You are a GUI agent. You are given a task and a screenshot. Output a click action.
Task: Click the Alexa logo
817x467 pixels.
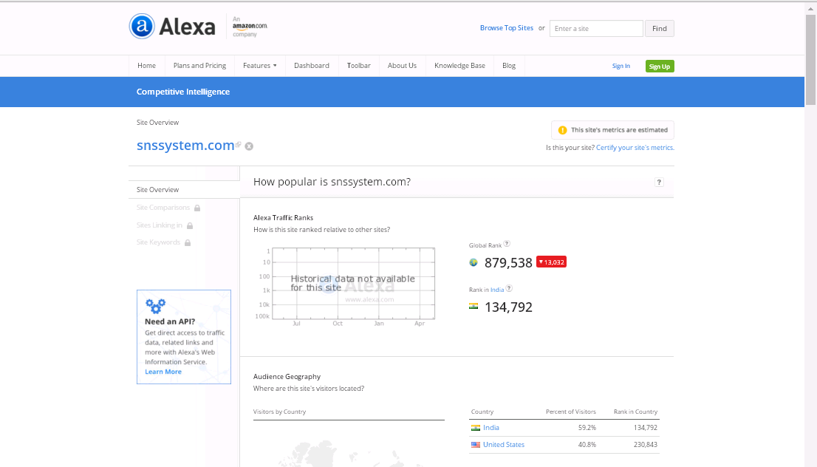click(172, 27)
